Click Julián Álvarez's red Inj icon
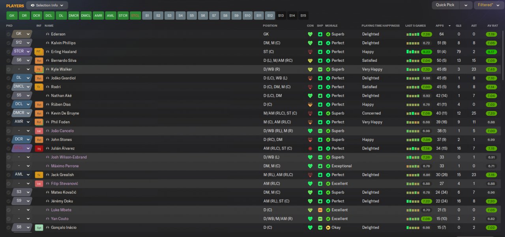 coord(39,148)
